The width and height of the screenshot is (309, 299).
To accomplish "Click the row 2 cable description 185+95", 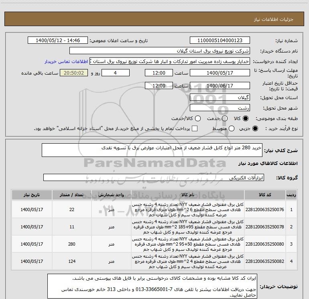I will click(188, 227).
